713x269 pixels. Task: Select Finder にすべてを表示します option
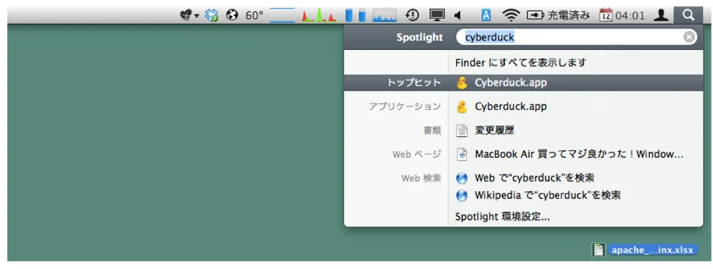click(520, 63)
